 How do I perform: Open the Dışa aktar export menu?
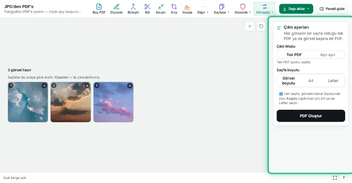[x=296, y=9]
